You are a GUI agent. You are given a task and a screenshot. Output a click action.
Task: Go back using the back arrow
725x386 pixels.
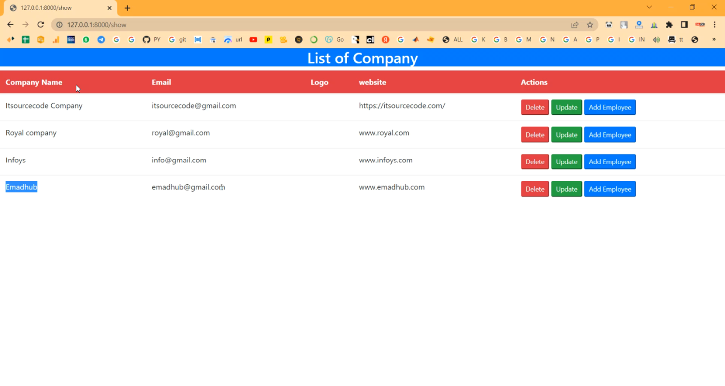(x=10, y=25)
